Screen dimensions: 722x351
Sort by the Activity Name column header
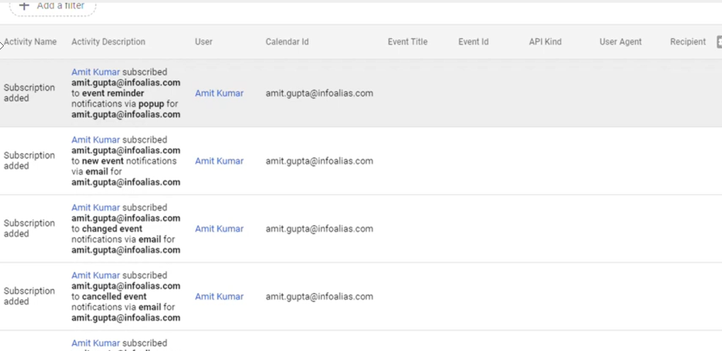point(30,42)
